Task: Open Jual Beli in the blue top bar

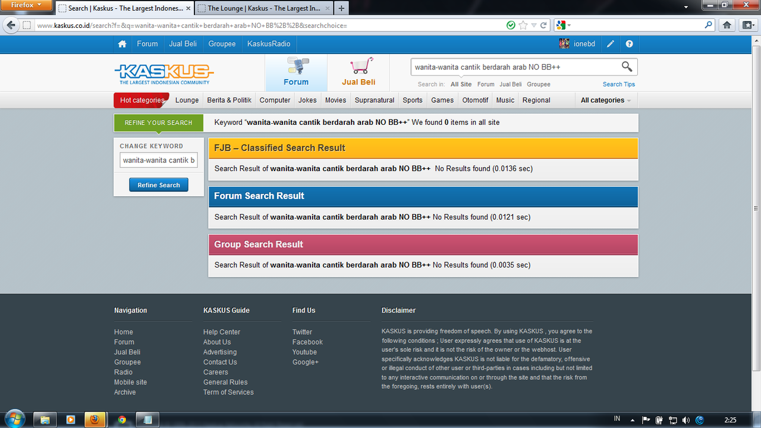Action: coord(183,44)
